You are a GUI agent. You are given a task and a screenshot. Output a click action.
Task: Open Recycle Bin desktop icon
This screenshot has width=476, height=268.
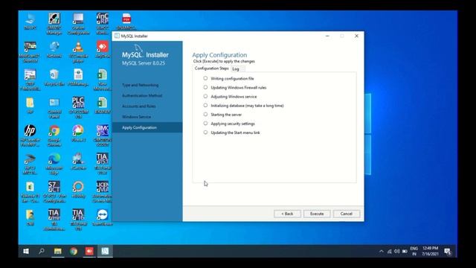coord(54,77)
